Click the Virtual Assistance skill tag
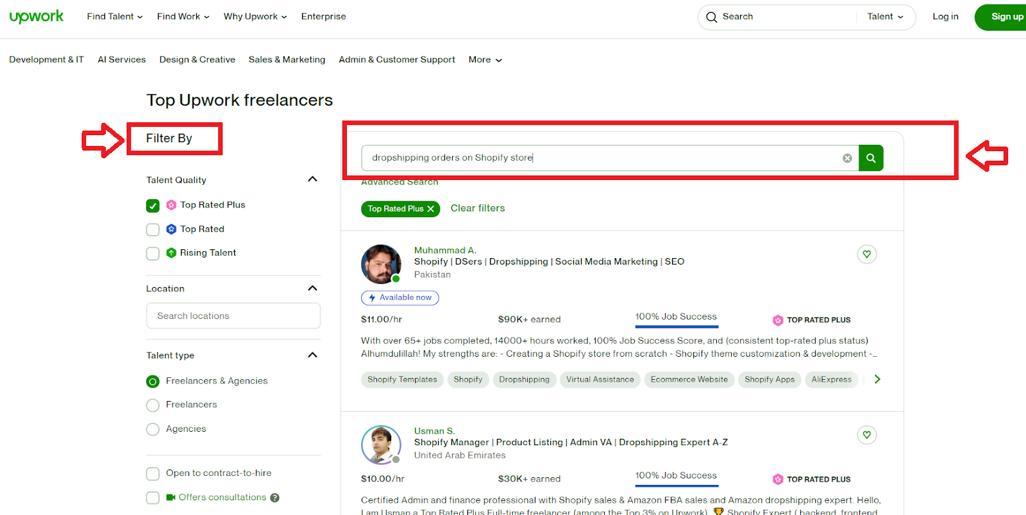 tap(600, 380)
